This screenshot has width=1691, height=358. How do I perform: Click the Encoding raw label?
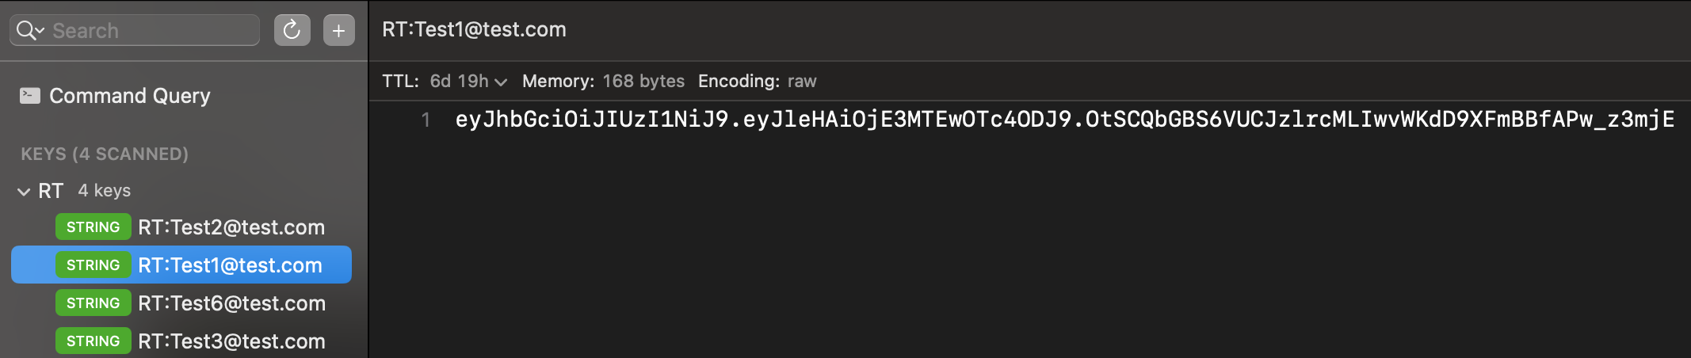point(757,81)
